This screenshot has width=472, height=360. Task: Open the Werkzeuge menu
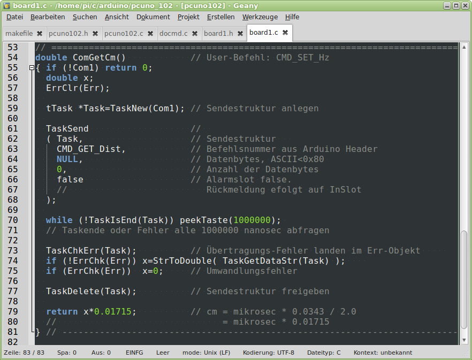pyautogui.click(x=260, y=17)
